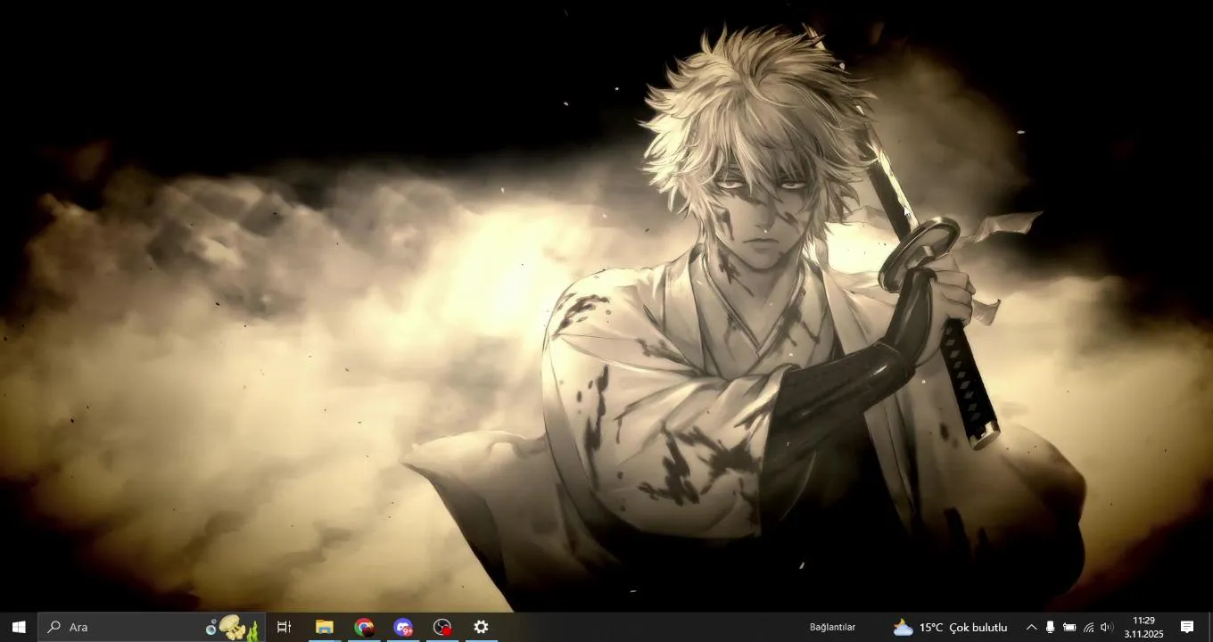Open the Settings gear app
Screen dimensions: 1213x642
pyautogui.click(x=481, y=627)
